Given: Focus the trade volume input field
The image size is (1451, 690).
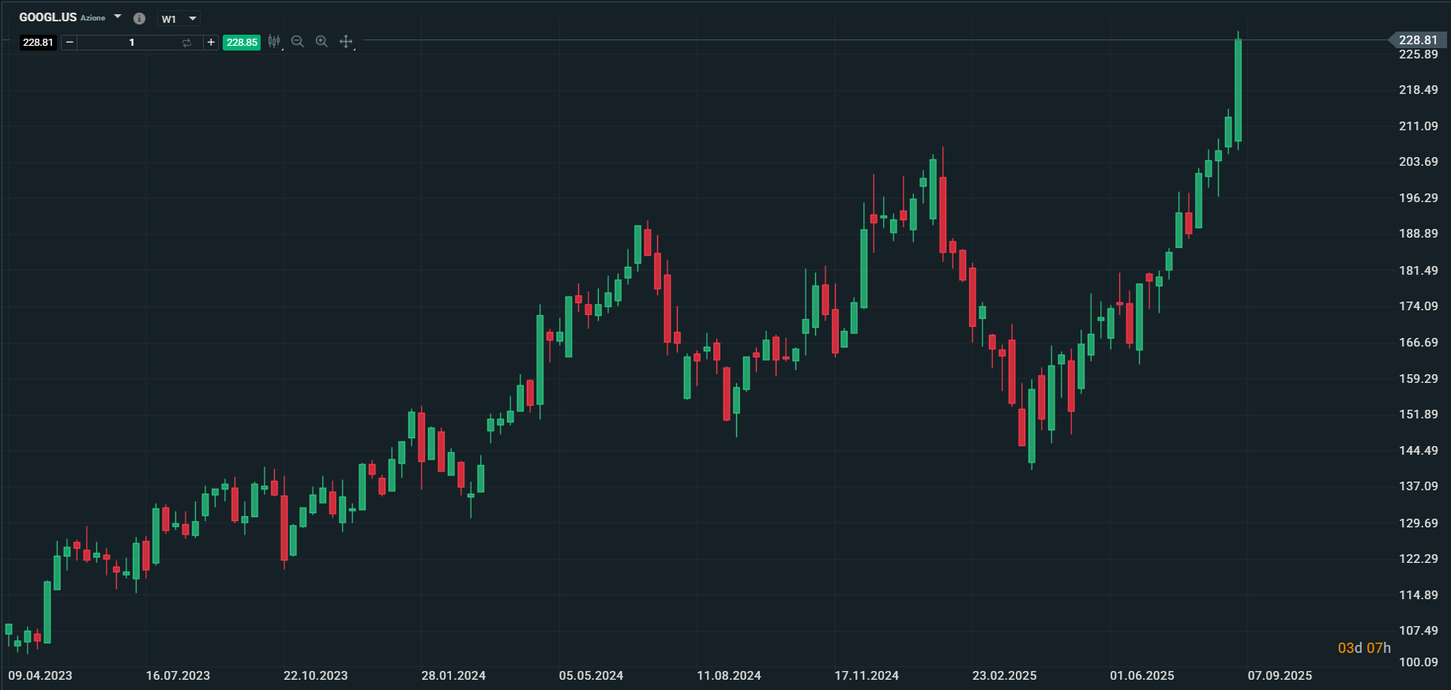Looking at the screenshot, I should click(131, 43).
